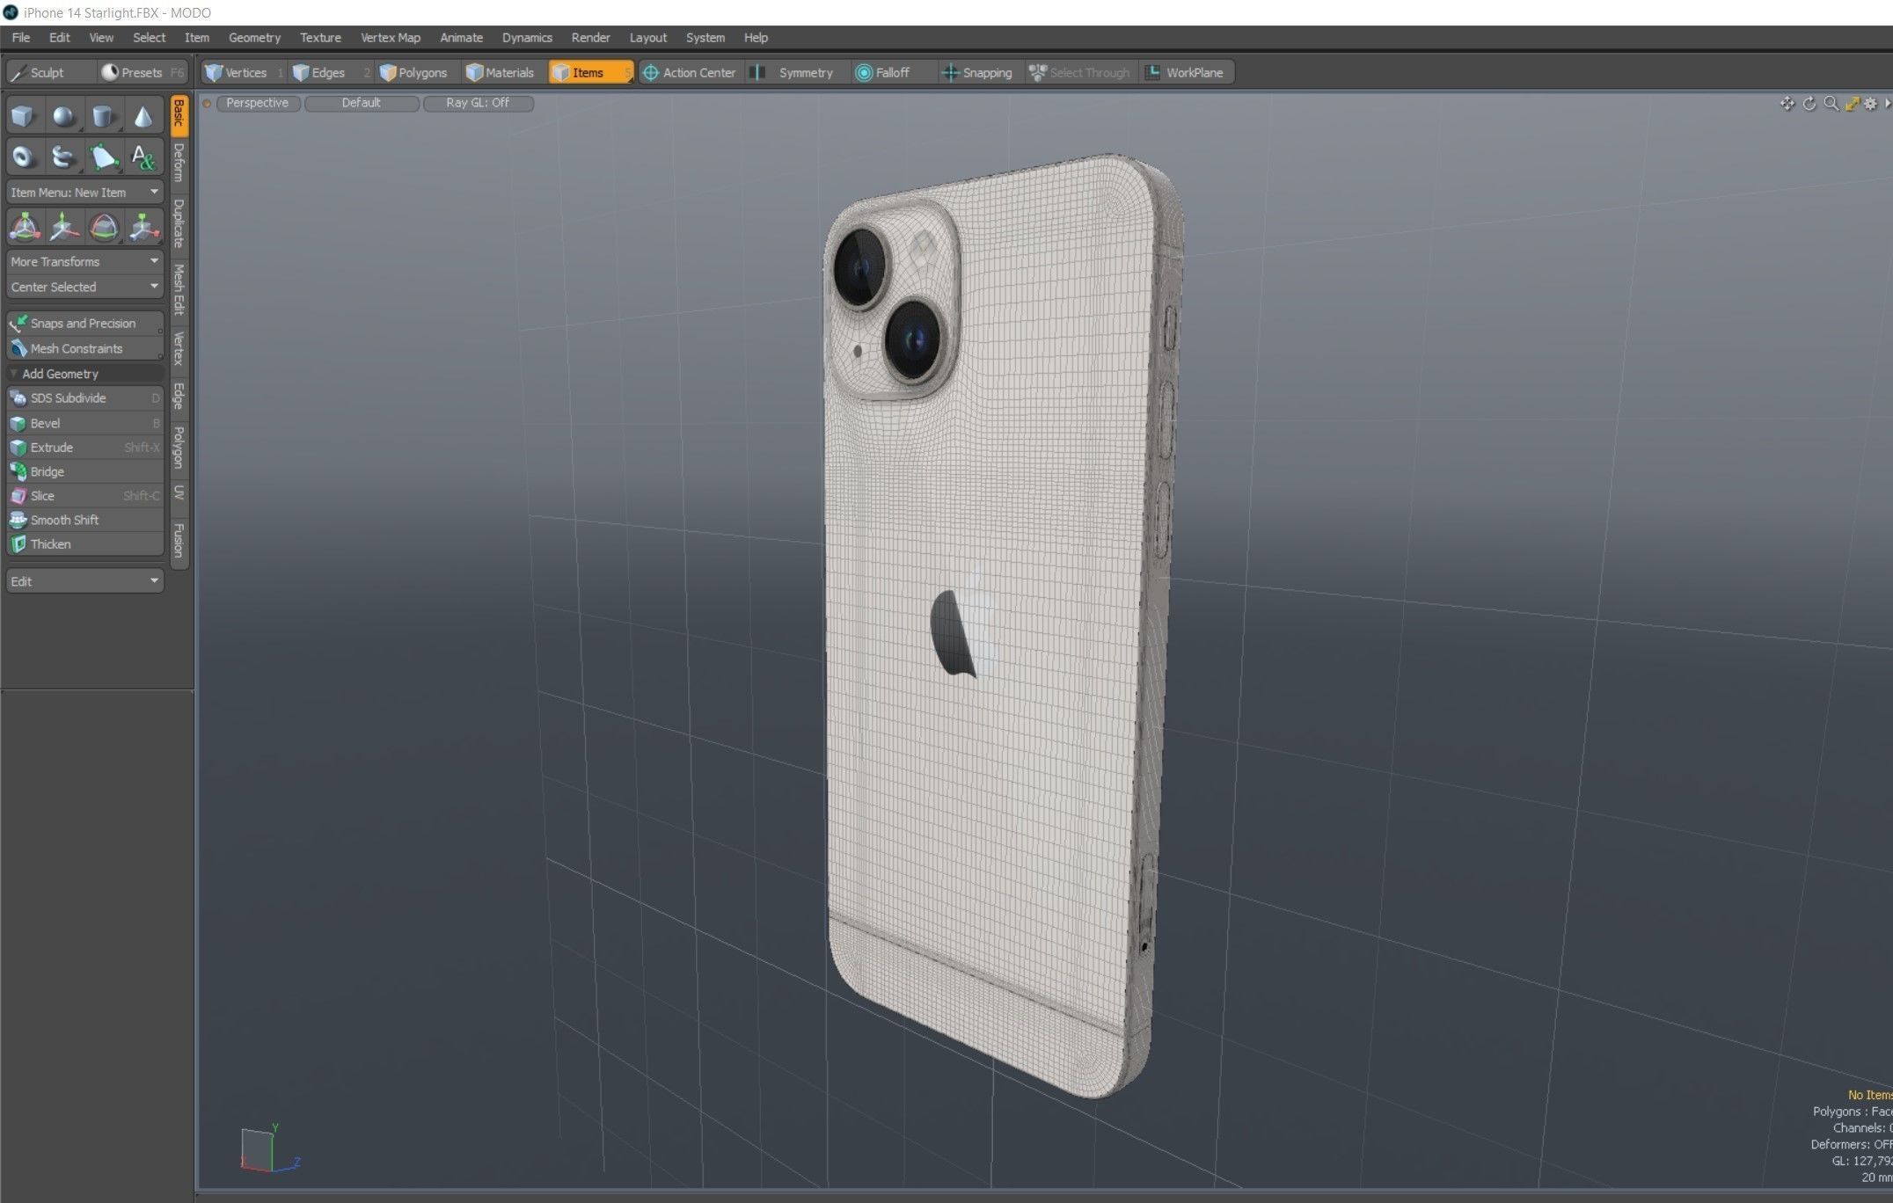
Task: Toggle Items selection mode
Action: click(590, 73)
